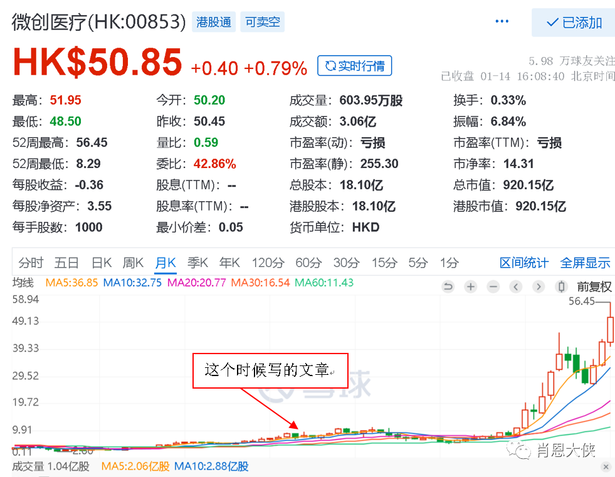Zoom in chart with plus icon
This screenshot has height=477, width=615.
tap(471, 286)
